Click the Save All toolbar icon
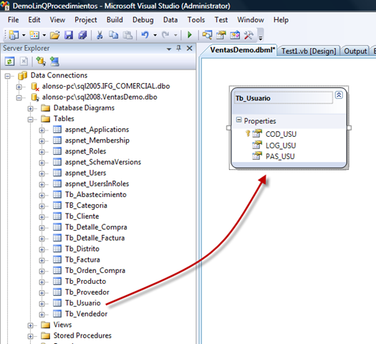 click(x=82, y=35)
